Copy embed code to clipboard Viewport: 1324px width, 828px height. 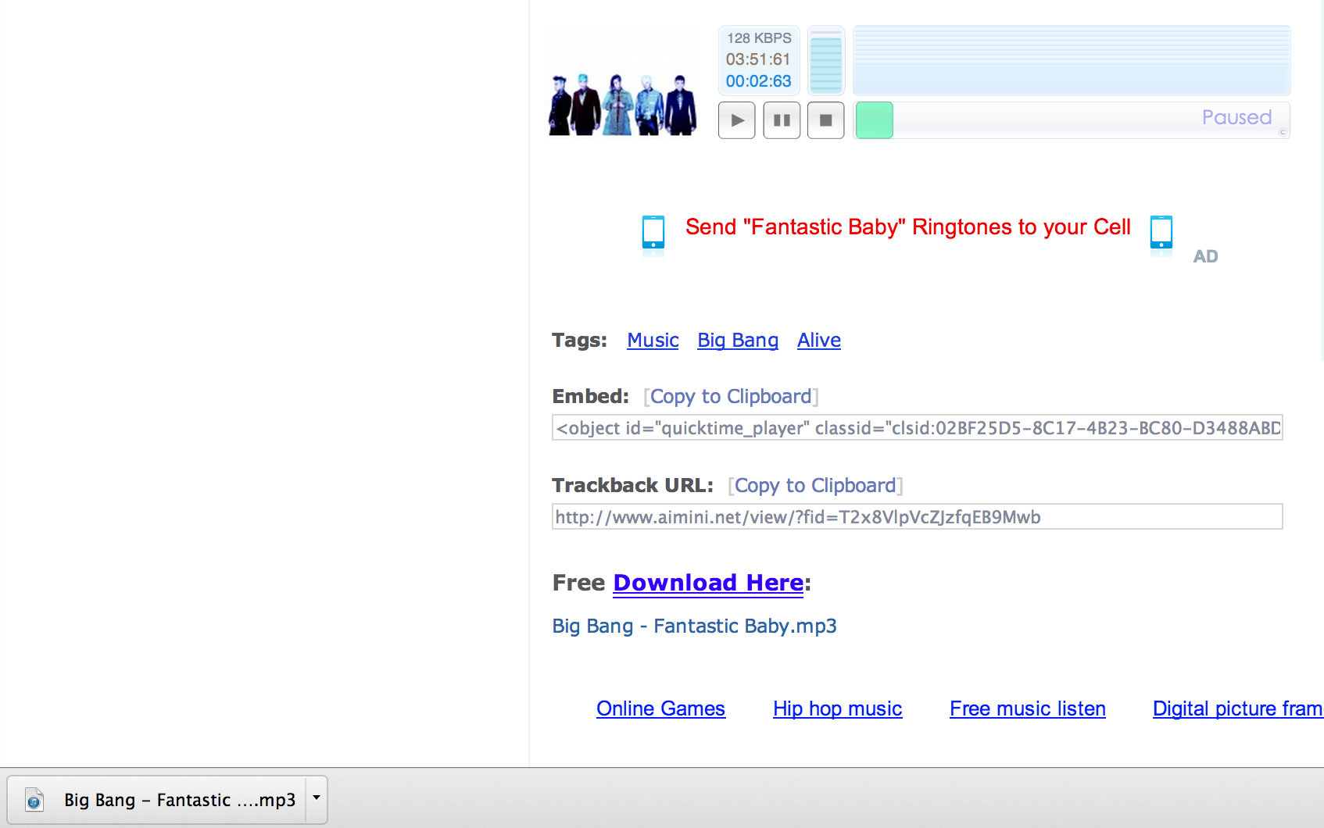pos(730,397)
